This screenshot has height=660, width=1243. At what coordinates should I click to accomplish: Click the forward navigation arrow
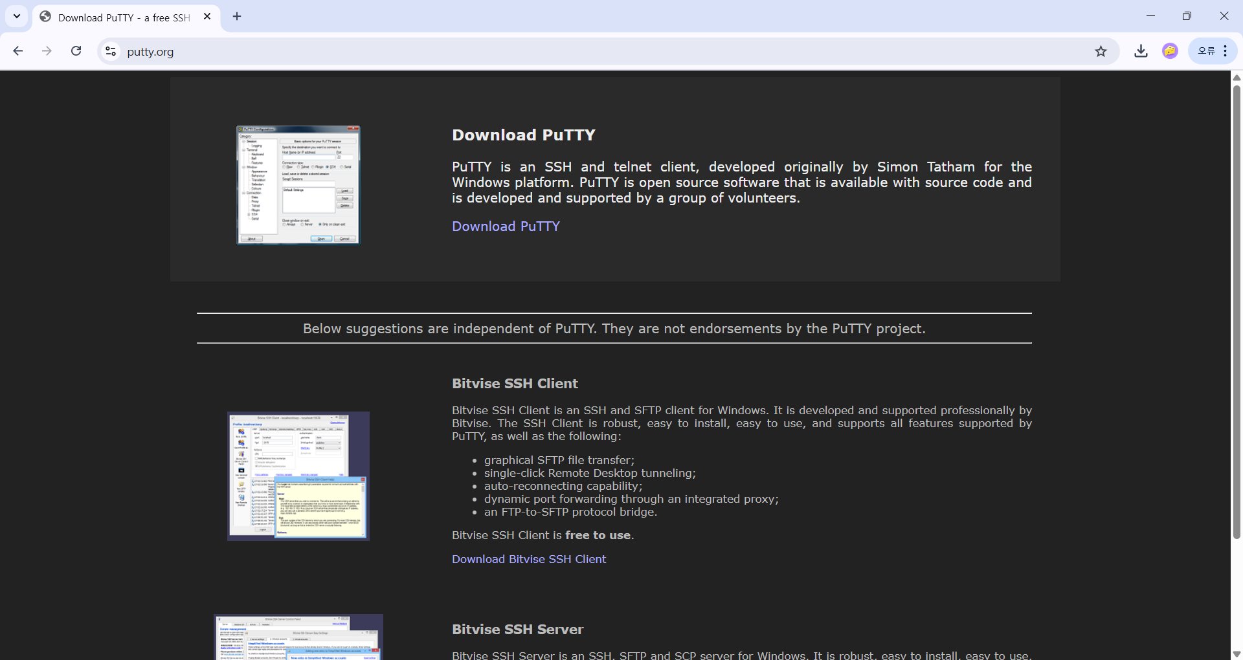tap(47, 51)
